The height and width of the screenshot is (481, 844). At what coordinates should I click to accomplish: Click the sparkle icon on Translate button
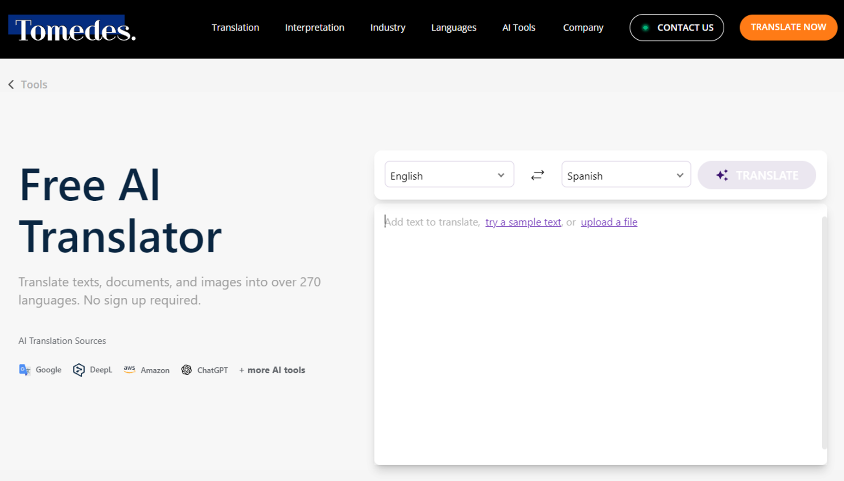coord(723,175)
